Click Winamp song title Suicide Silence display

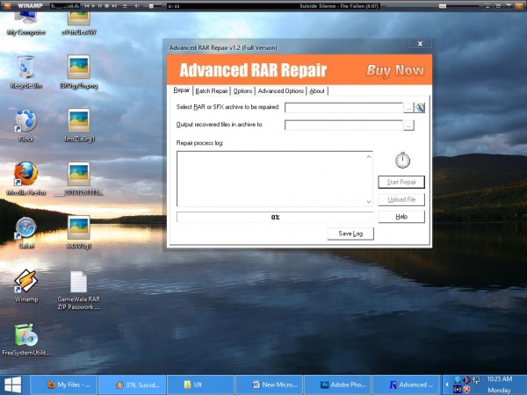[339, 6]
